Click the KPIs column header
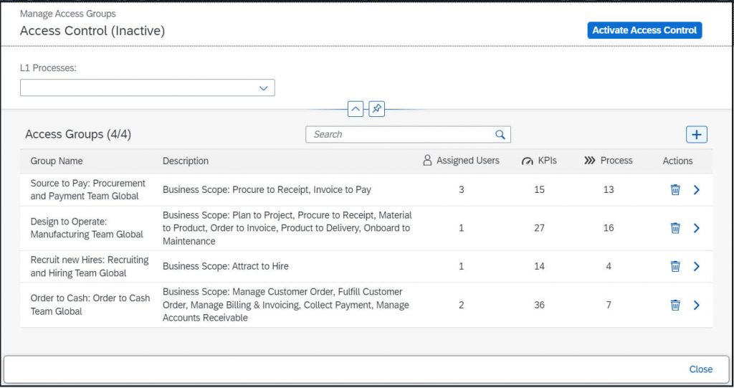Viewport: 734px width, 388px height. (539, 161)
